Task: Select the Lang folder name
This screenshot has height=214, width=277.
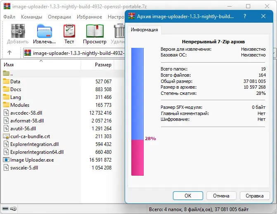Action: pyautogui.click(x=16, y=97)
